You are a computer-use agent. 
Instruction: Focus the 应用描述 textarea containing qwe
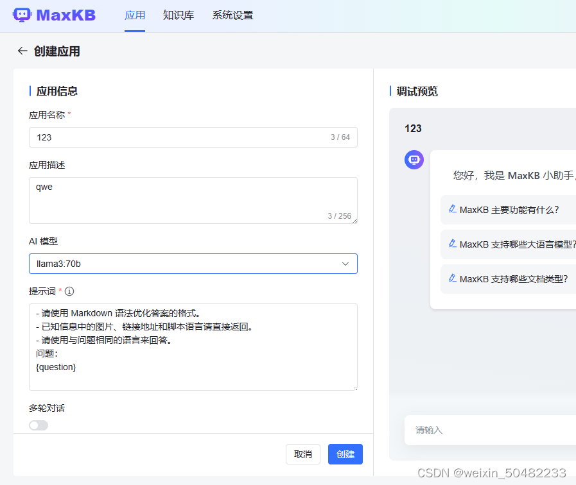click(193, 200)
